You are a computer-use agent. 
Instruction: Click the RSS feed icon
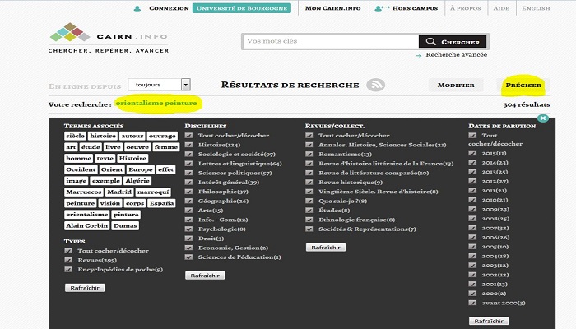[x=376, y=85]
